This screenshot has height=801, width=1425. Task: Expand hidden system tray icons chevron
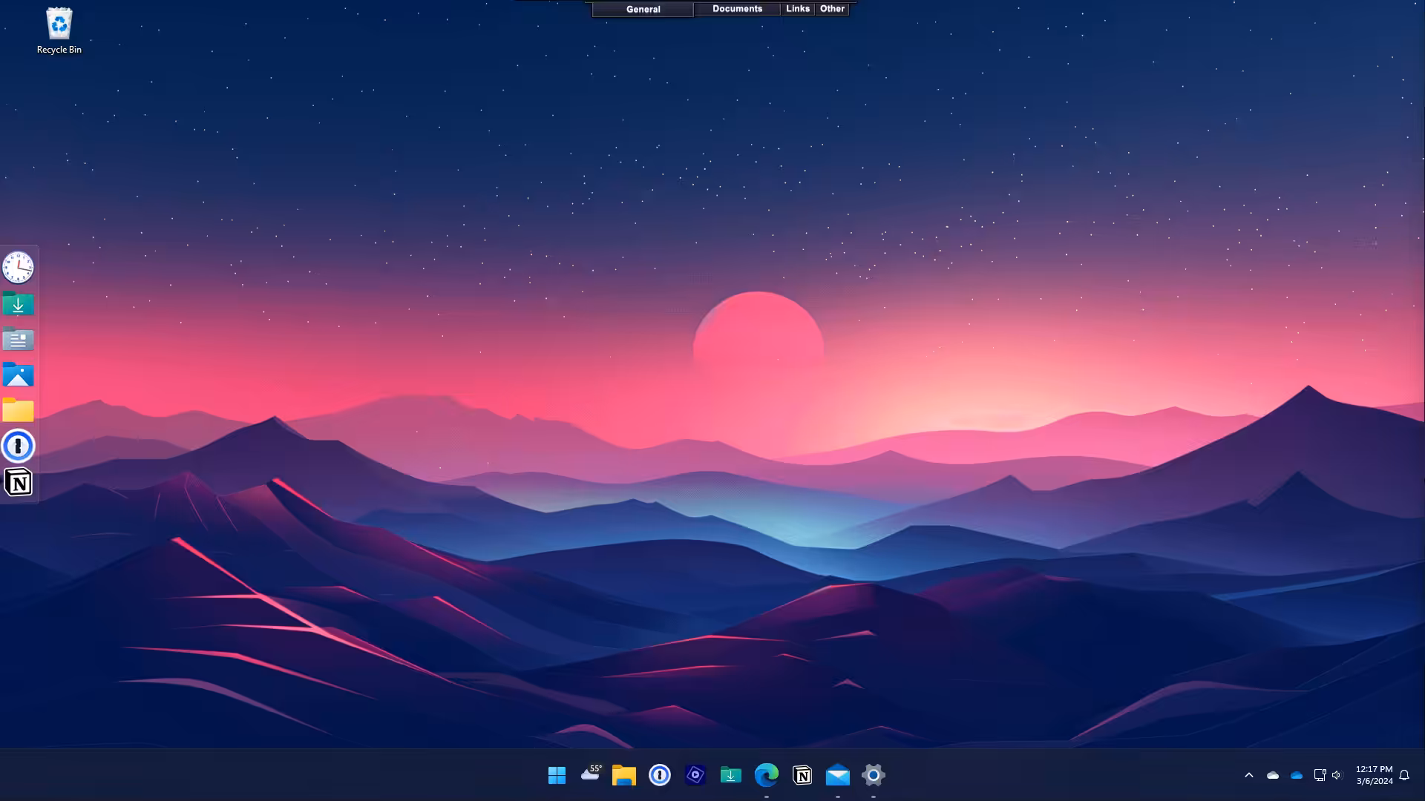coord(1248,775)
